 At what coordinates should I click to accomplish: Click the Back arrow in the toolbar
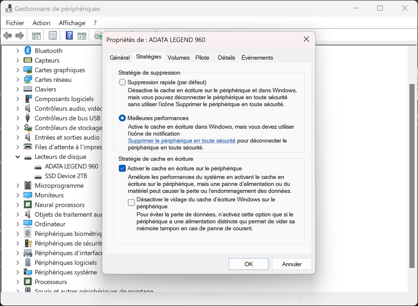tap(7, 36)
